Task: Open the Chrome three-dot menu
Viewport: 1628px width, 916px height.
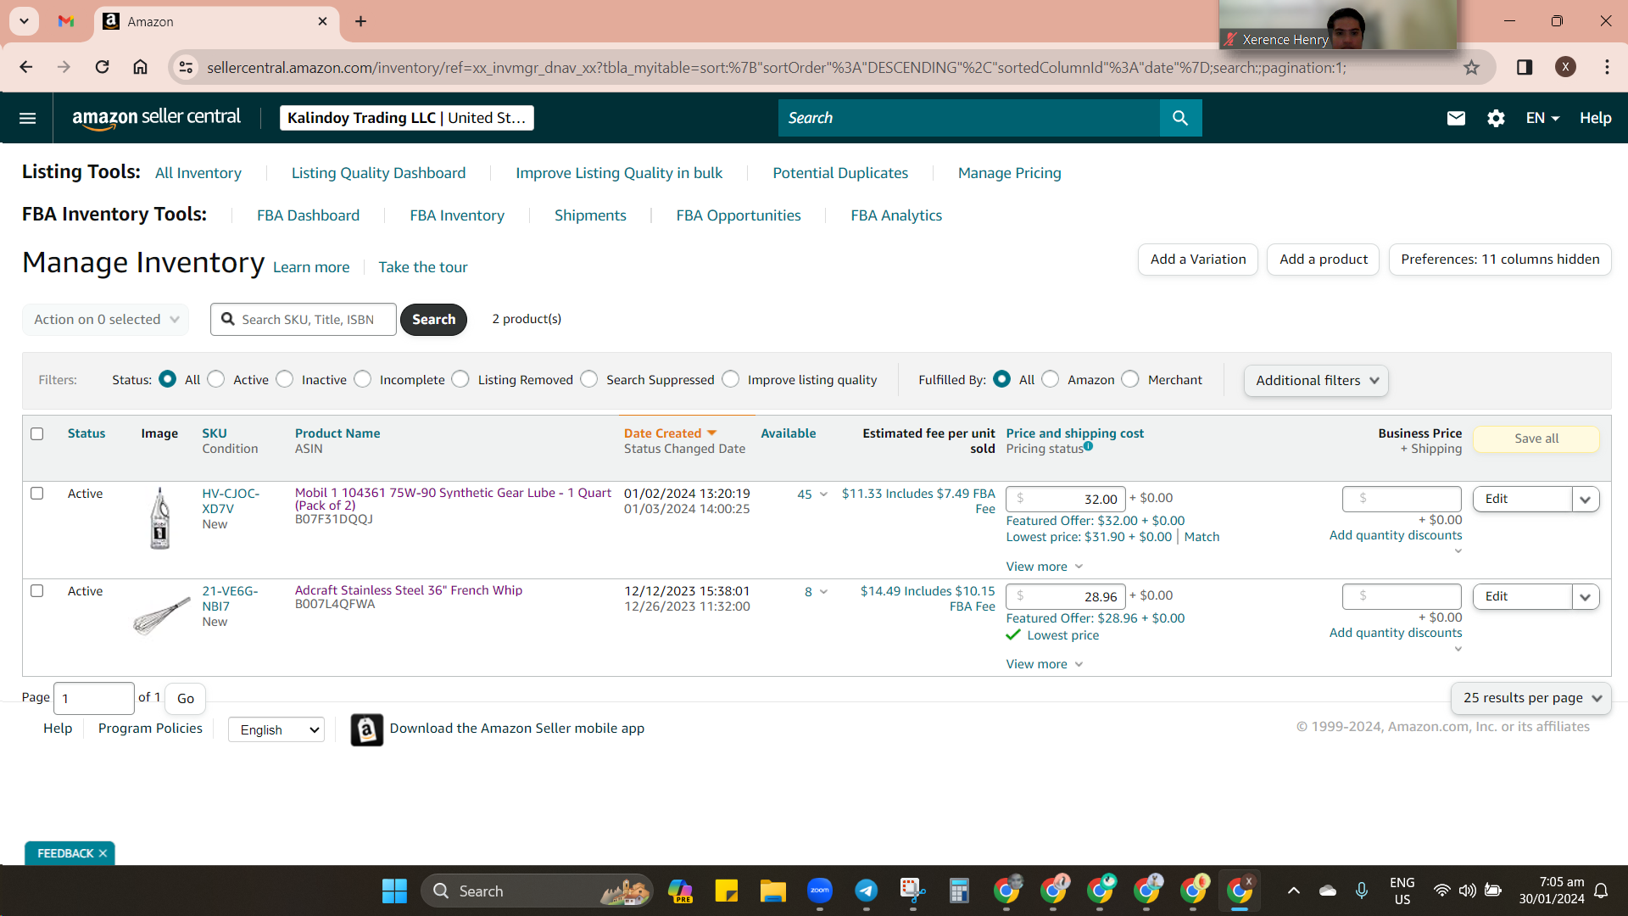Action: click(x=1607, y=67)
